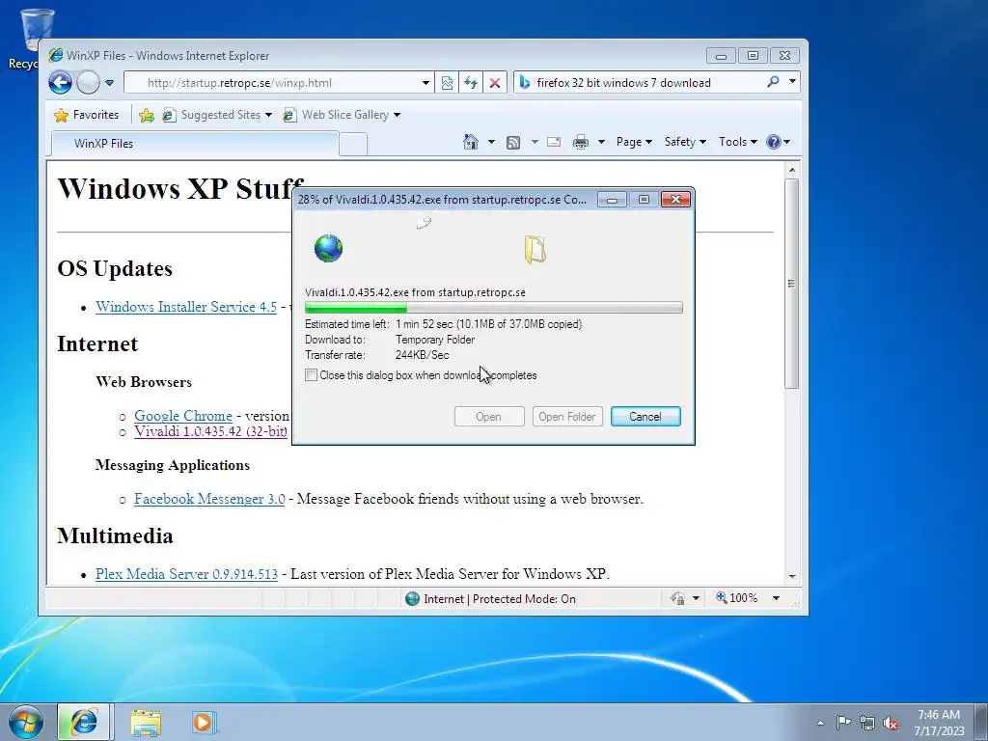The width and height of the screenshot is (988, 741).
Task: Click 244KB/Sec transfer rate text
Action: click(423, 355)
